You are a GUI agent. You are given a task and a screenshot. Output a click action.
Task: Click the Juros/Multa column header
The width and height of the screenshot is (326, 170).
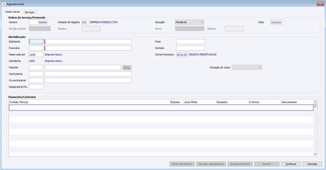point(200,102)
